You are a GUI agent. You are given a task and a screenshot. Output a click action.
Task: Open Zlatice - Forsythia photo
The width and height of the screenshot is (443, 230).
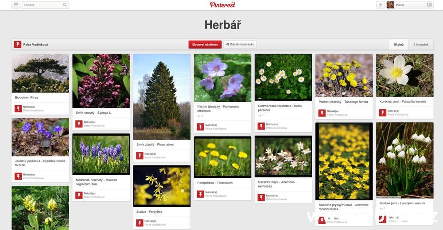tap(162, 186)
